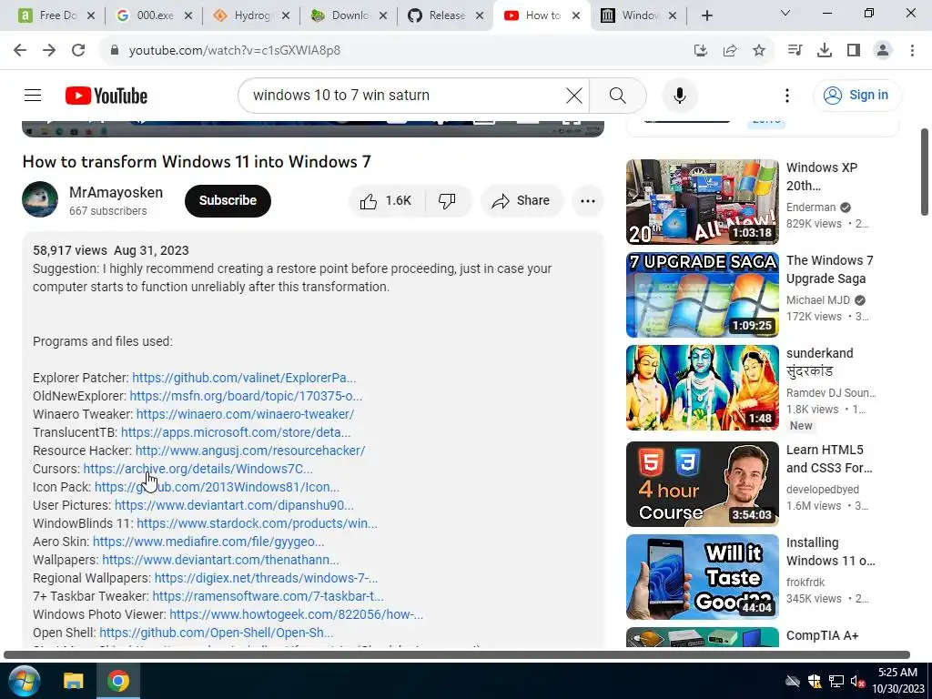Go back in Chrome
Screen dimensions: 932x699
[20, 50]
